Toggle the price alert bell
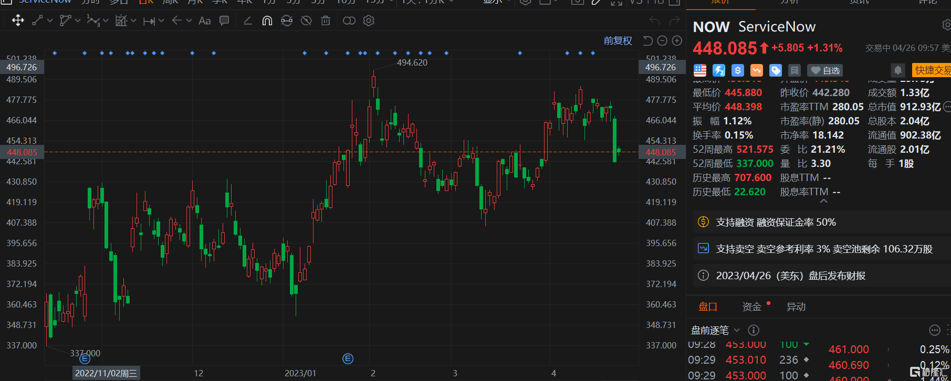The width and height of the screenshot is (951, 381). tap(898, 70)
